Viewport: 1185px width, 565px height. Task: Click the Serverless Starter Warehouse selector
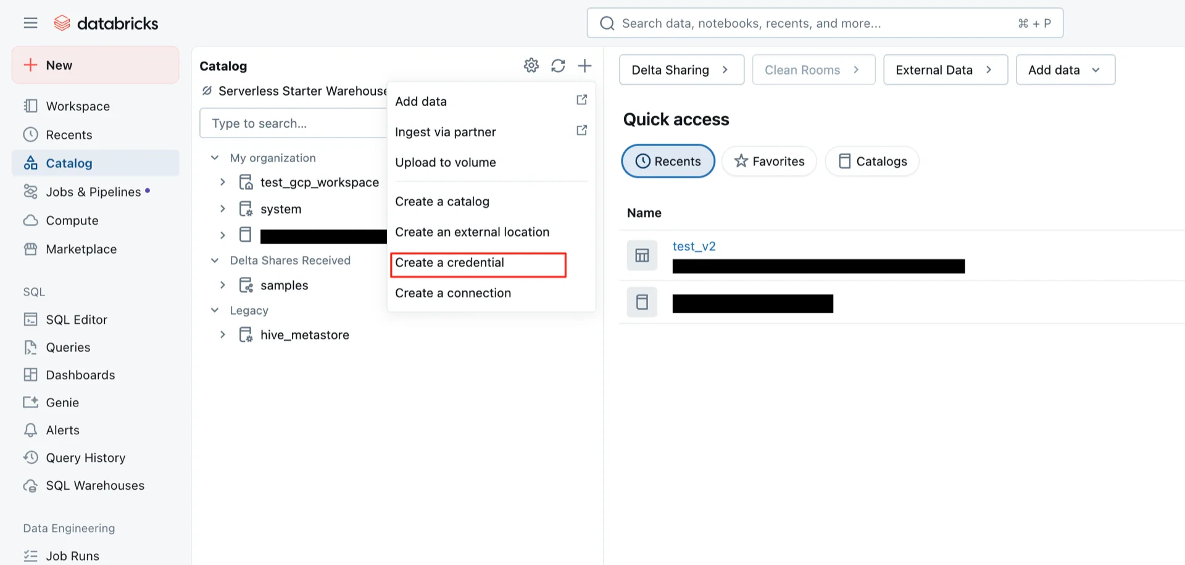point(294,91)
